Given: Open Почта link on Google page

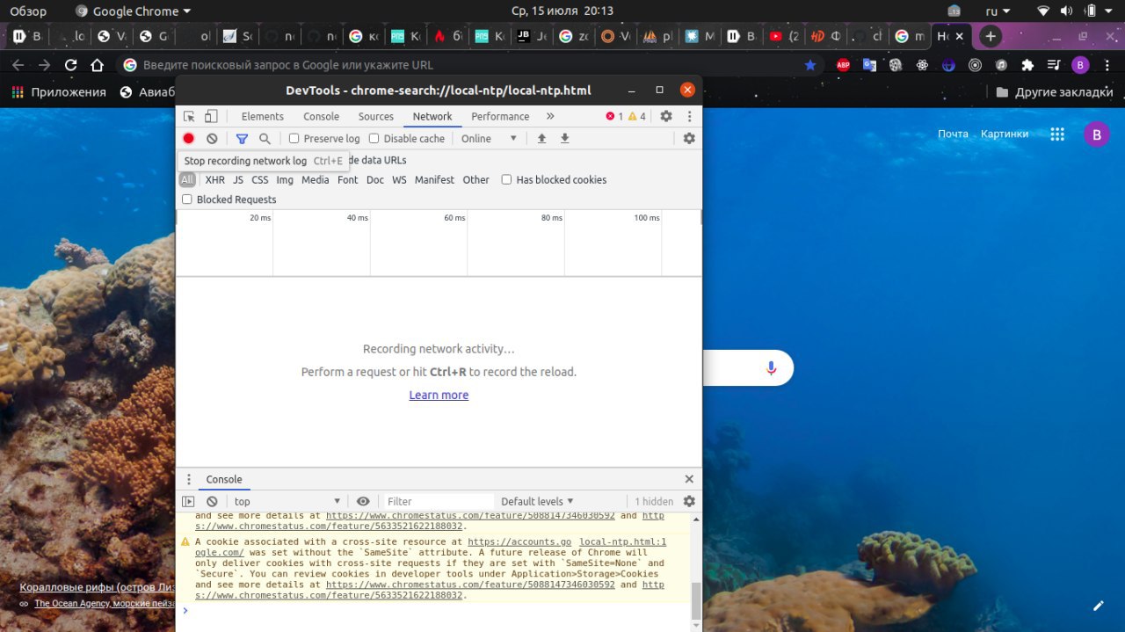Looking at the screenshot, I should 953,134.
